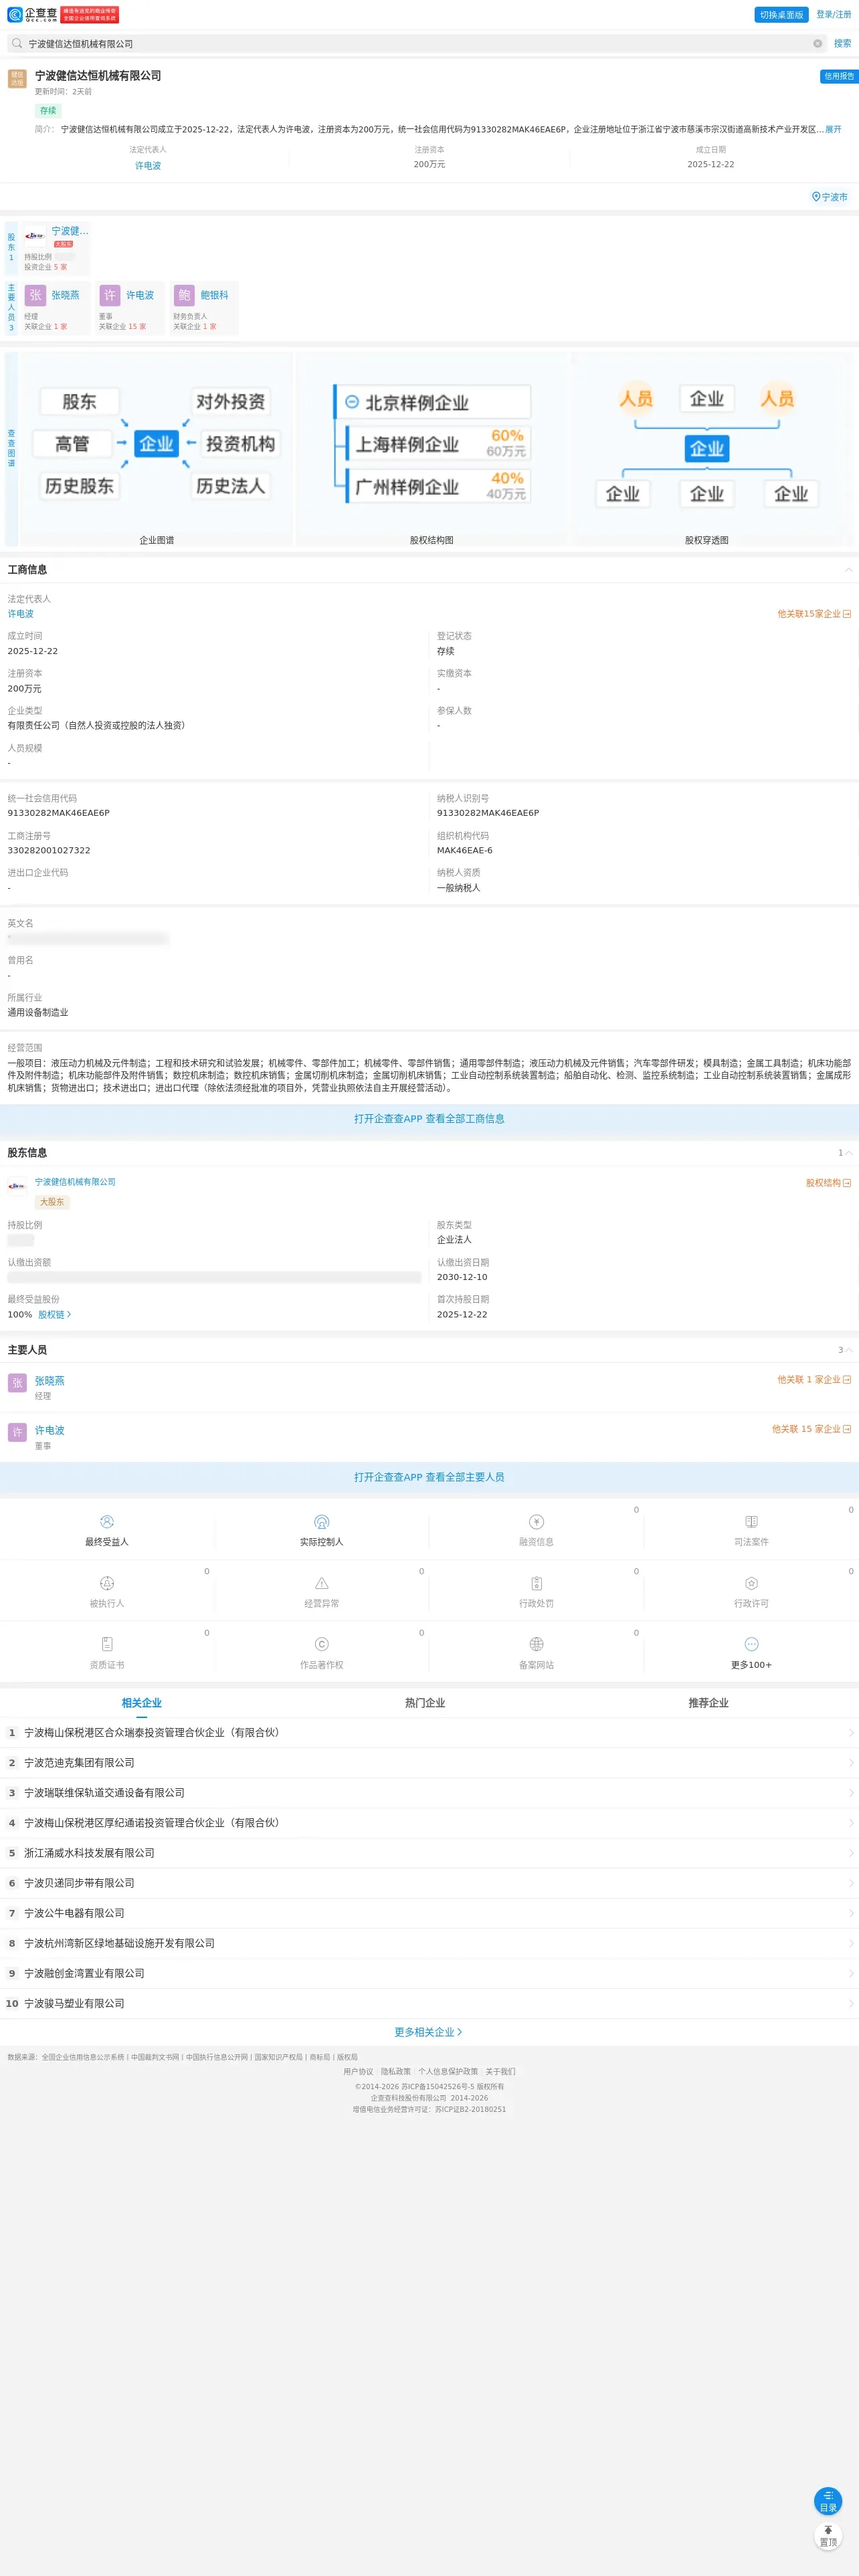This screenshot has height=2576, width=859.
Task: Open the 鲍银科 财务负责人 card
Action: coord(205,308)
